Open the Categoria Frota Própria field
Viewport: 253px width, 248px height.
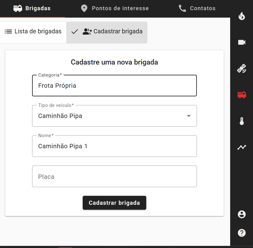tap(114, 86)
